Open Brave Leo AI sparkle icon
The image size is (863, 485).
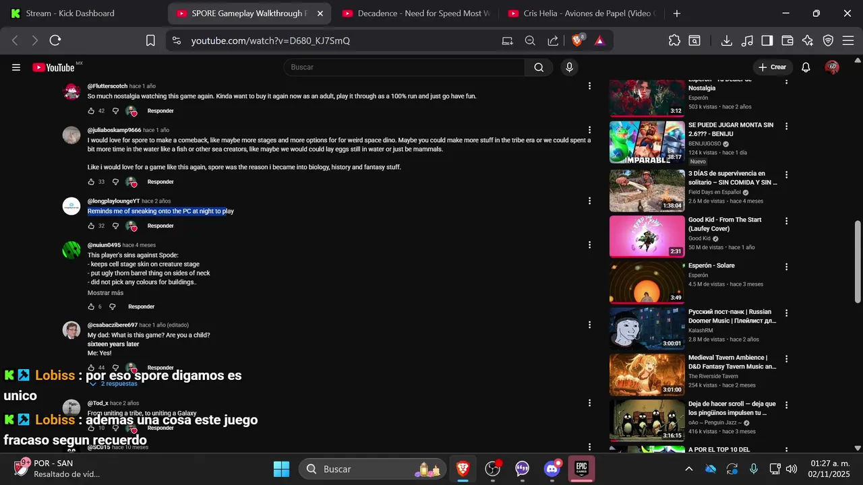pyautogui.click(x=808, y=40)
